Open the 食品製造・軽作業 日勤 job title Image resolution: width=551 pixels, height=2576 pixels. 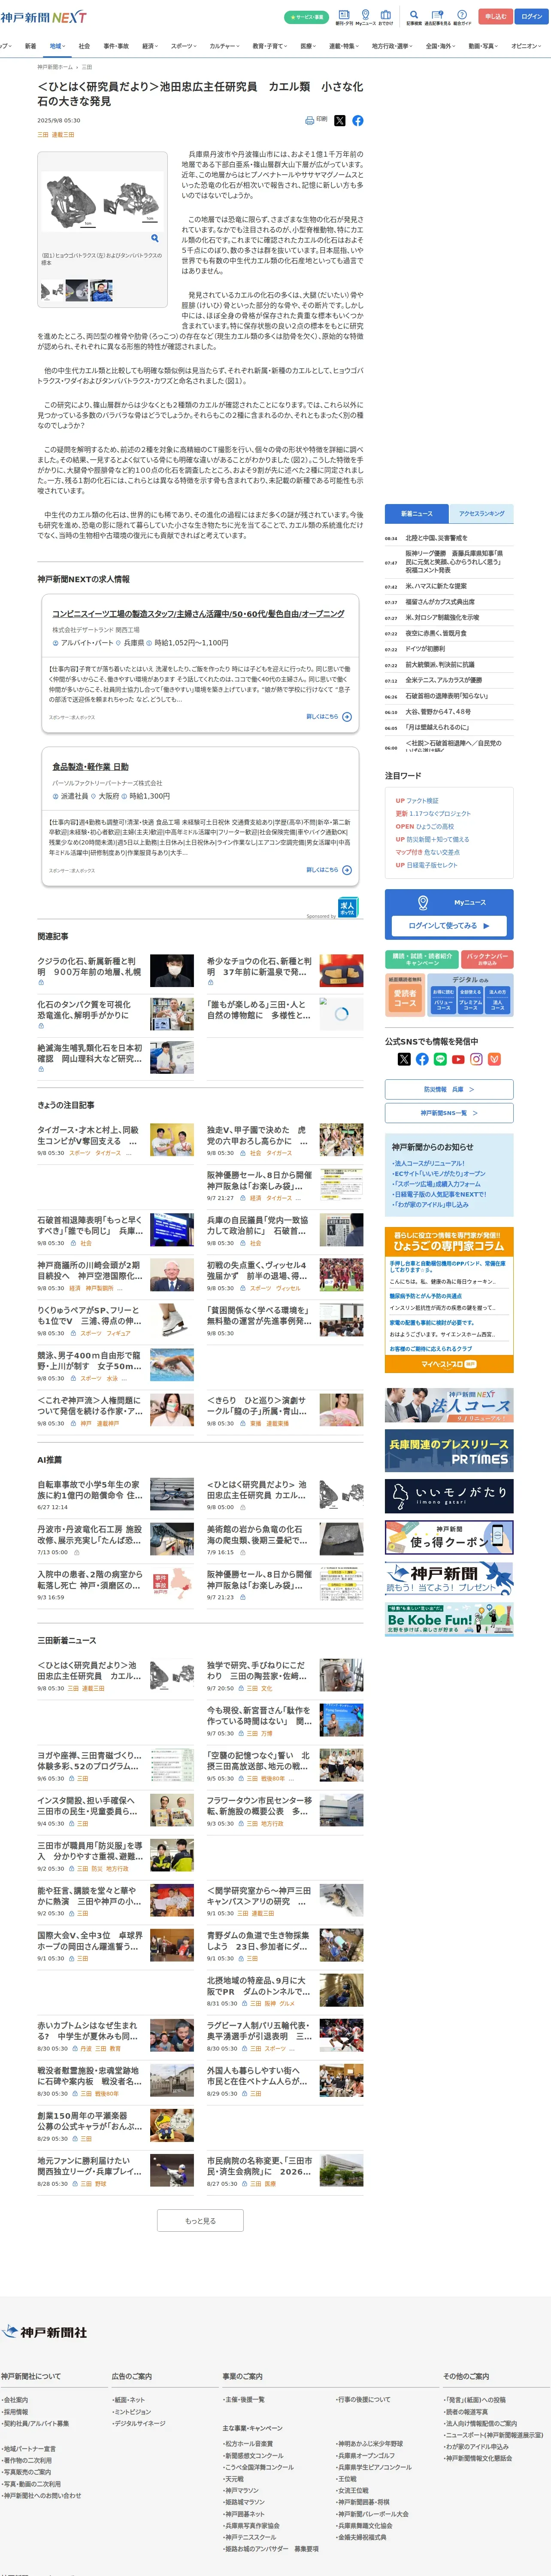coord(90,767)
